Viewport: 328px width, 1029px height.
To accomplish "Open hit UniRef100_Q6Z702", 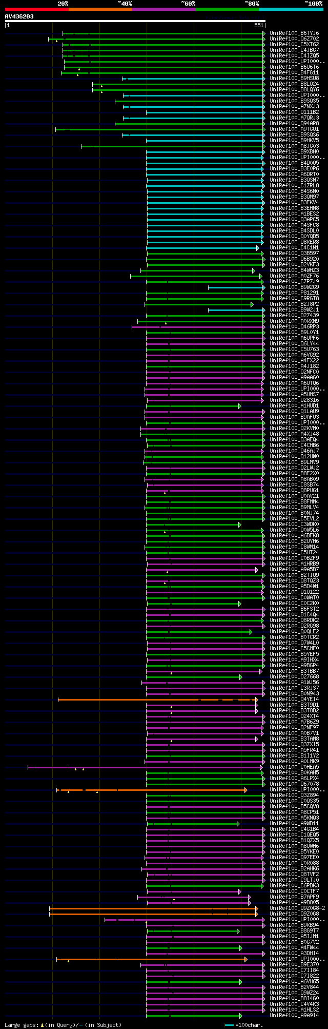I will 294,38.
